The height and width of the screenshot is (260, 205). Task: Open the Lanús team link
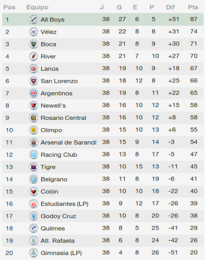[x=49, y=68]
